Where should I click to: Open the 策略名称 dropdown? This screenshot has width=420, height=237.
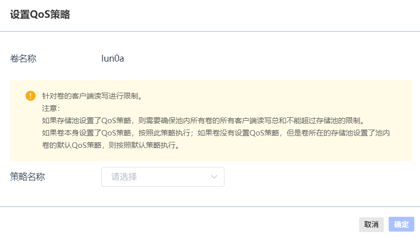click(x=163, y=177)
